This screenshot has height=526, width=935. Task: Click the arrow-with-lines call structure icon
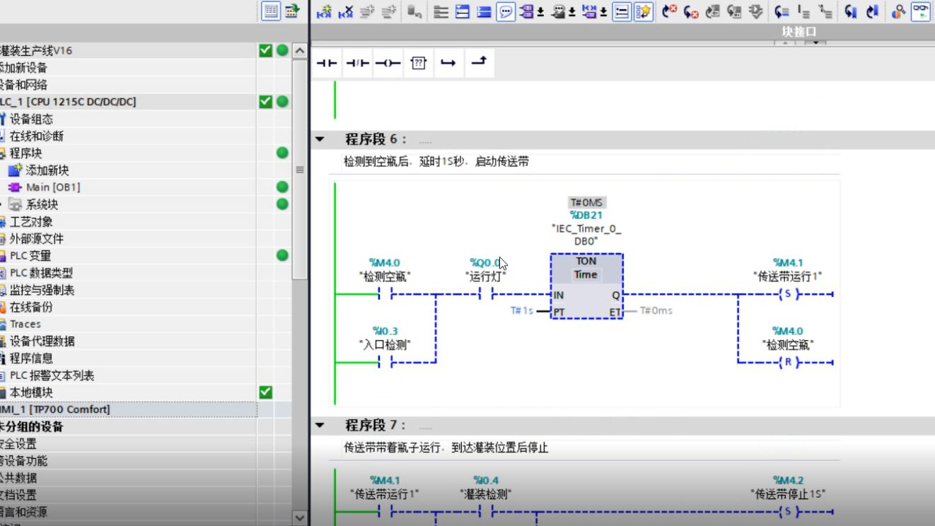782,11
